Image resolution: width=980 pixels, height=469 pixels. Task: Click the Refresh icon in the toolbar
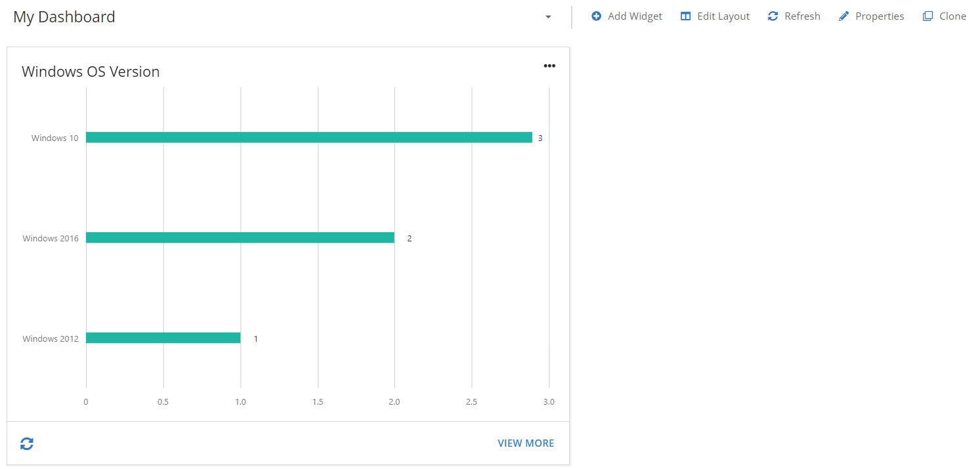point(773,16)
